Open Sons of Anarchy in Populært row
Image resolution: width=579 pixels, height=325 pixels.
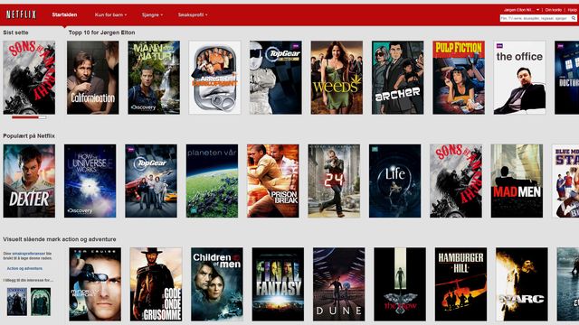[x=456, y=181]
